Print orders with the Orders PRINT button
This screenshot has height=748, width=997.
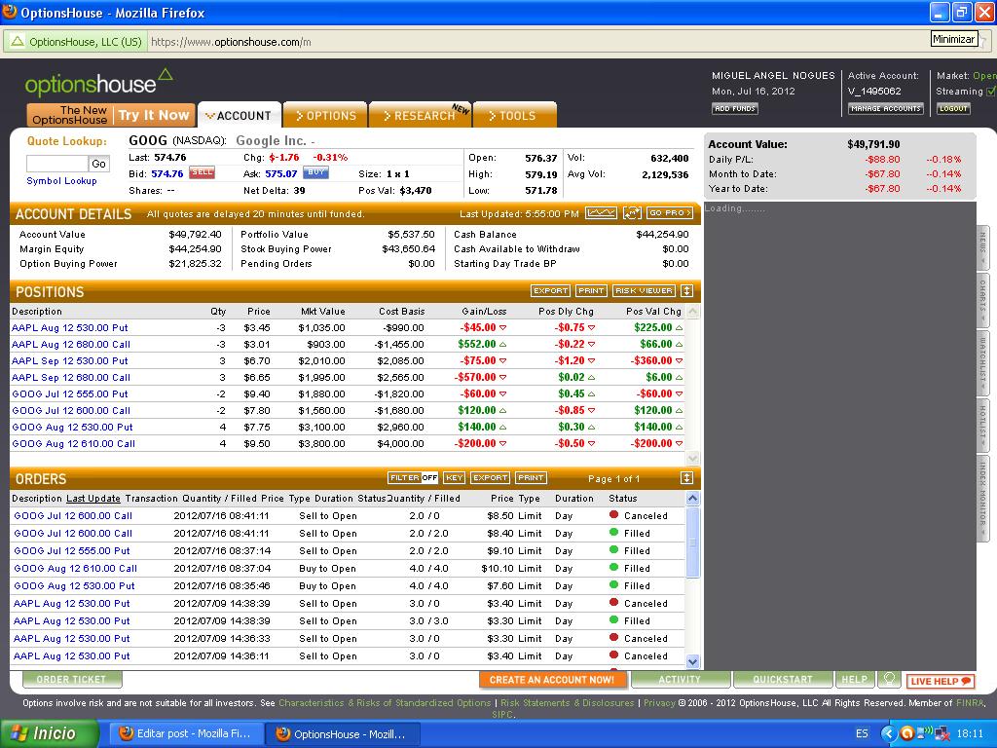[531, 477]
